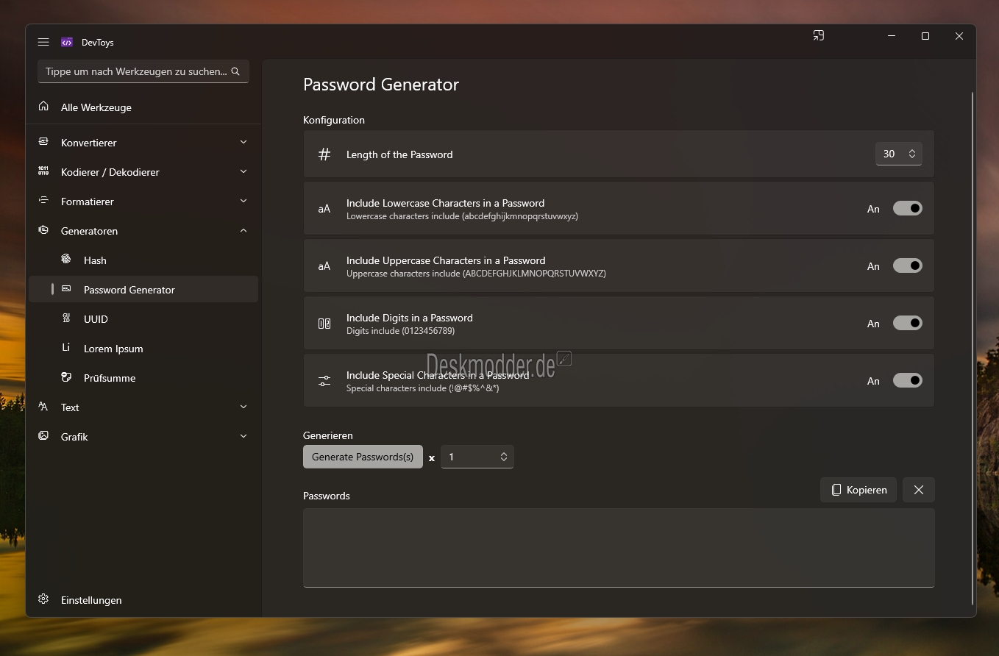Clear passwords output with X button
The width and height of the screenshot is (999, 656).
pos(919,490)
